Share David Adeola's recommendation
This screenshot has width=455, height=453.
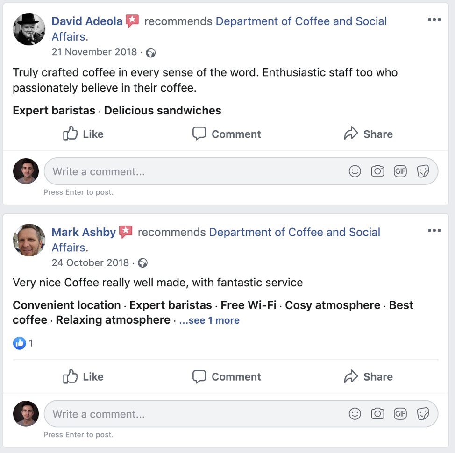click(x=368, y=134)
